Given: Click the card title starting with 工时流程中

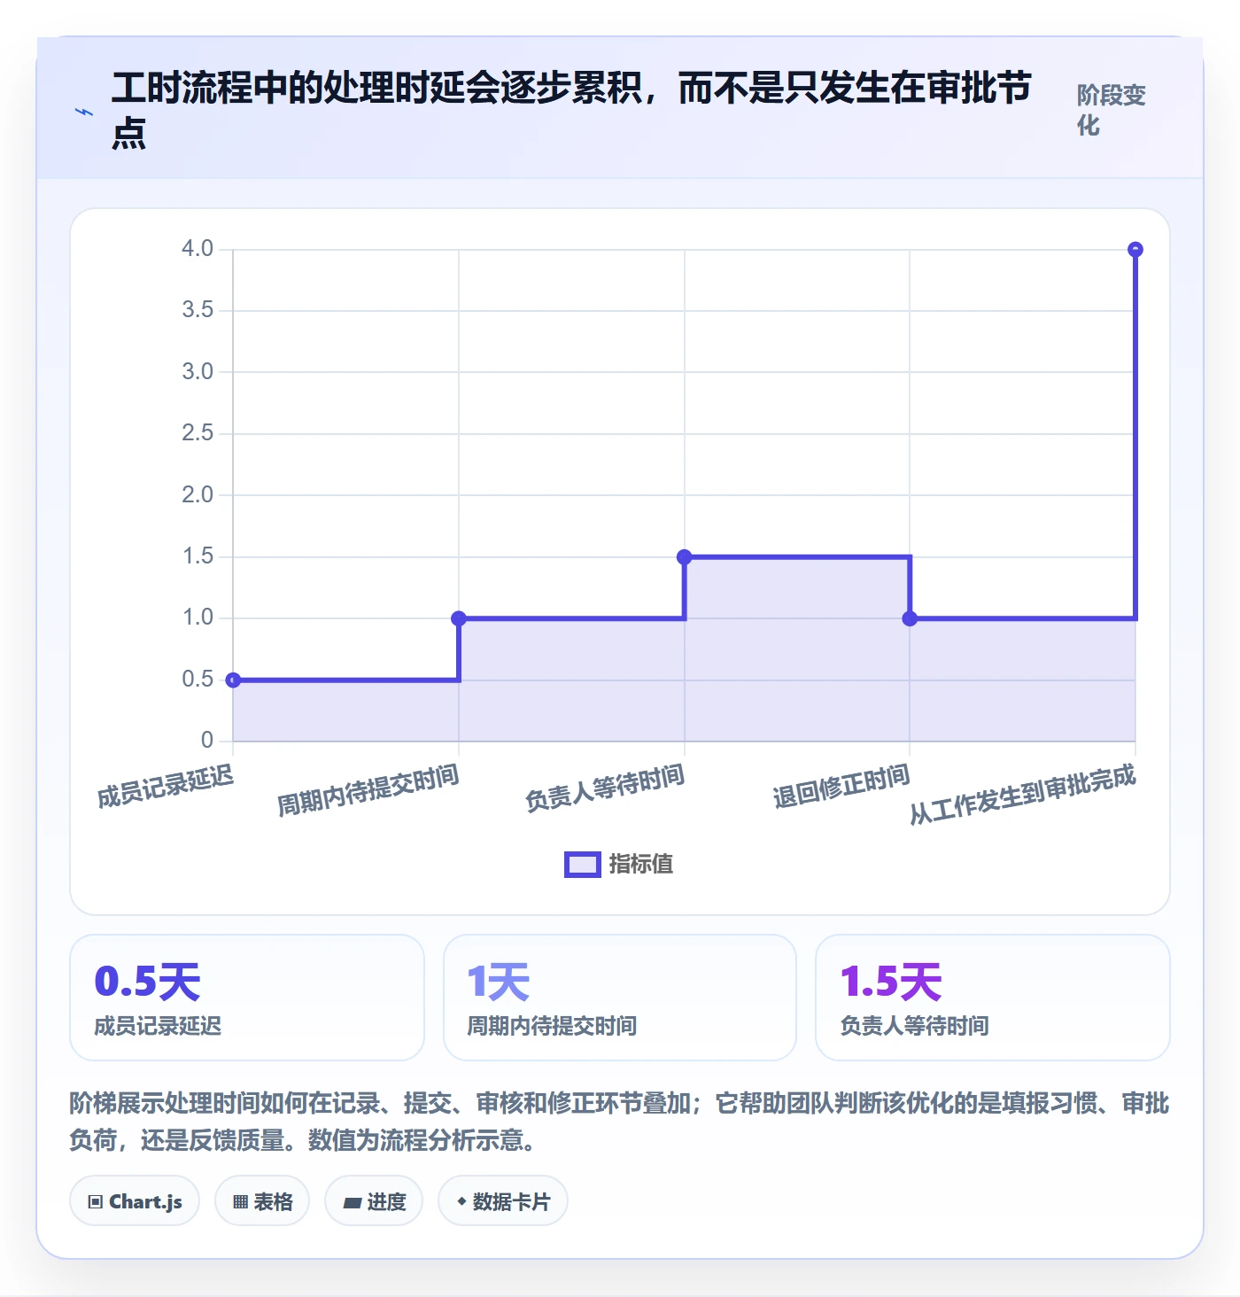Looking at the screenshot, I should click(x=571, y=111).
